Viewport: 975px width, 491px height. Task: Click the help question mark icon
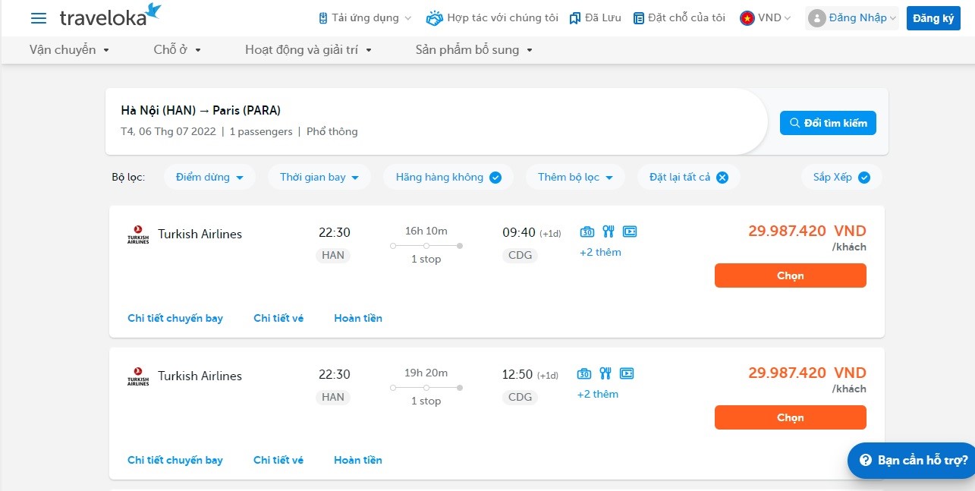click(865, 460)
